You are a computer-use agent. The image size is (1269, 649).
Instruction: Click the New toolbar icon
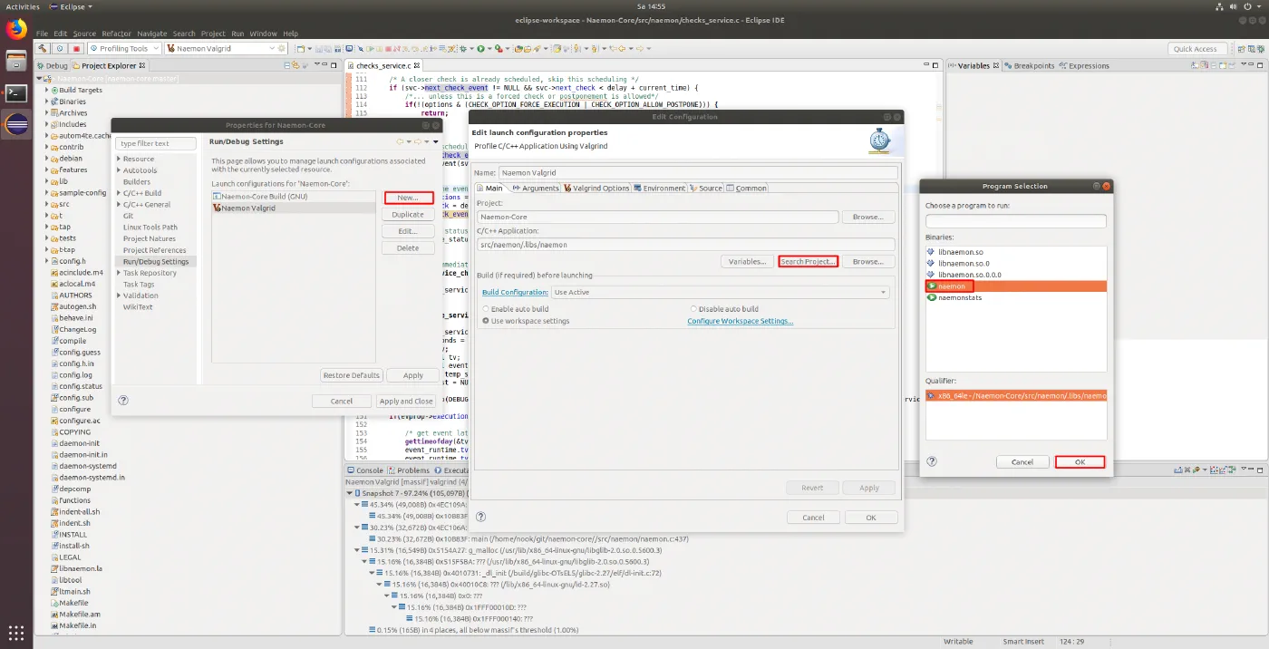[x=302, y=48]
